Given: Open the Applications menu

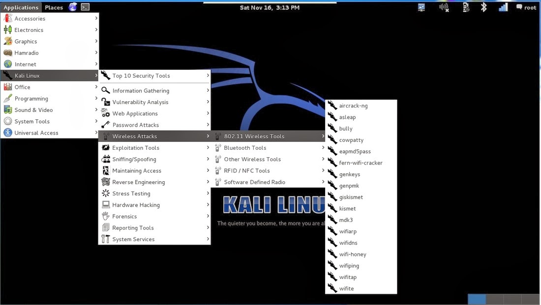Looking at the screenshot, I should pyautogui.click(x=21, y=7).
